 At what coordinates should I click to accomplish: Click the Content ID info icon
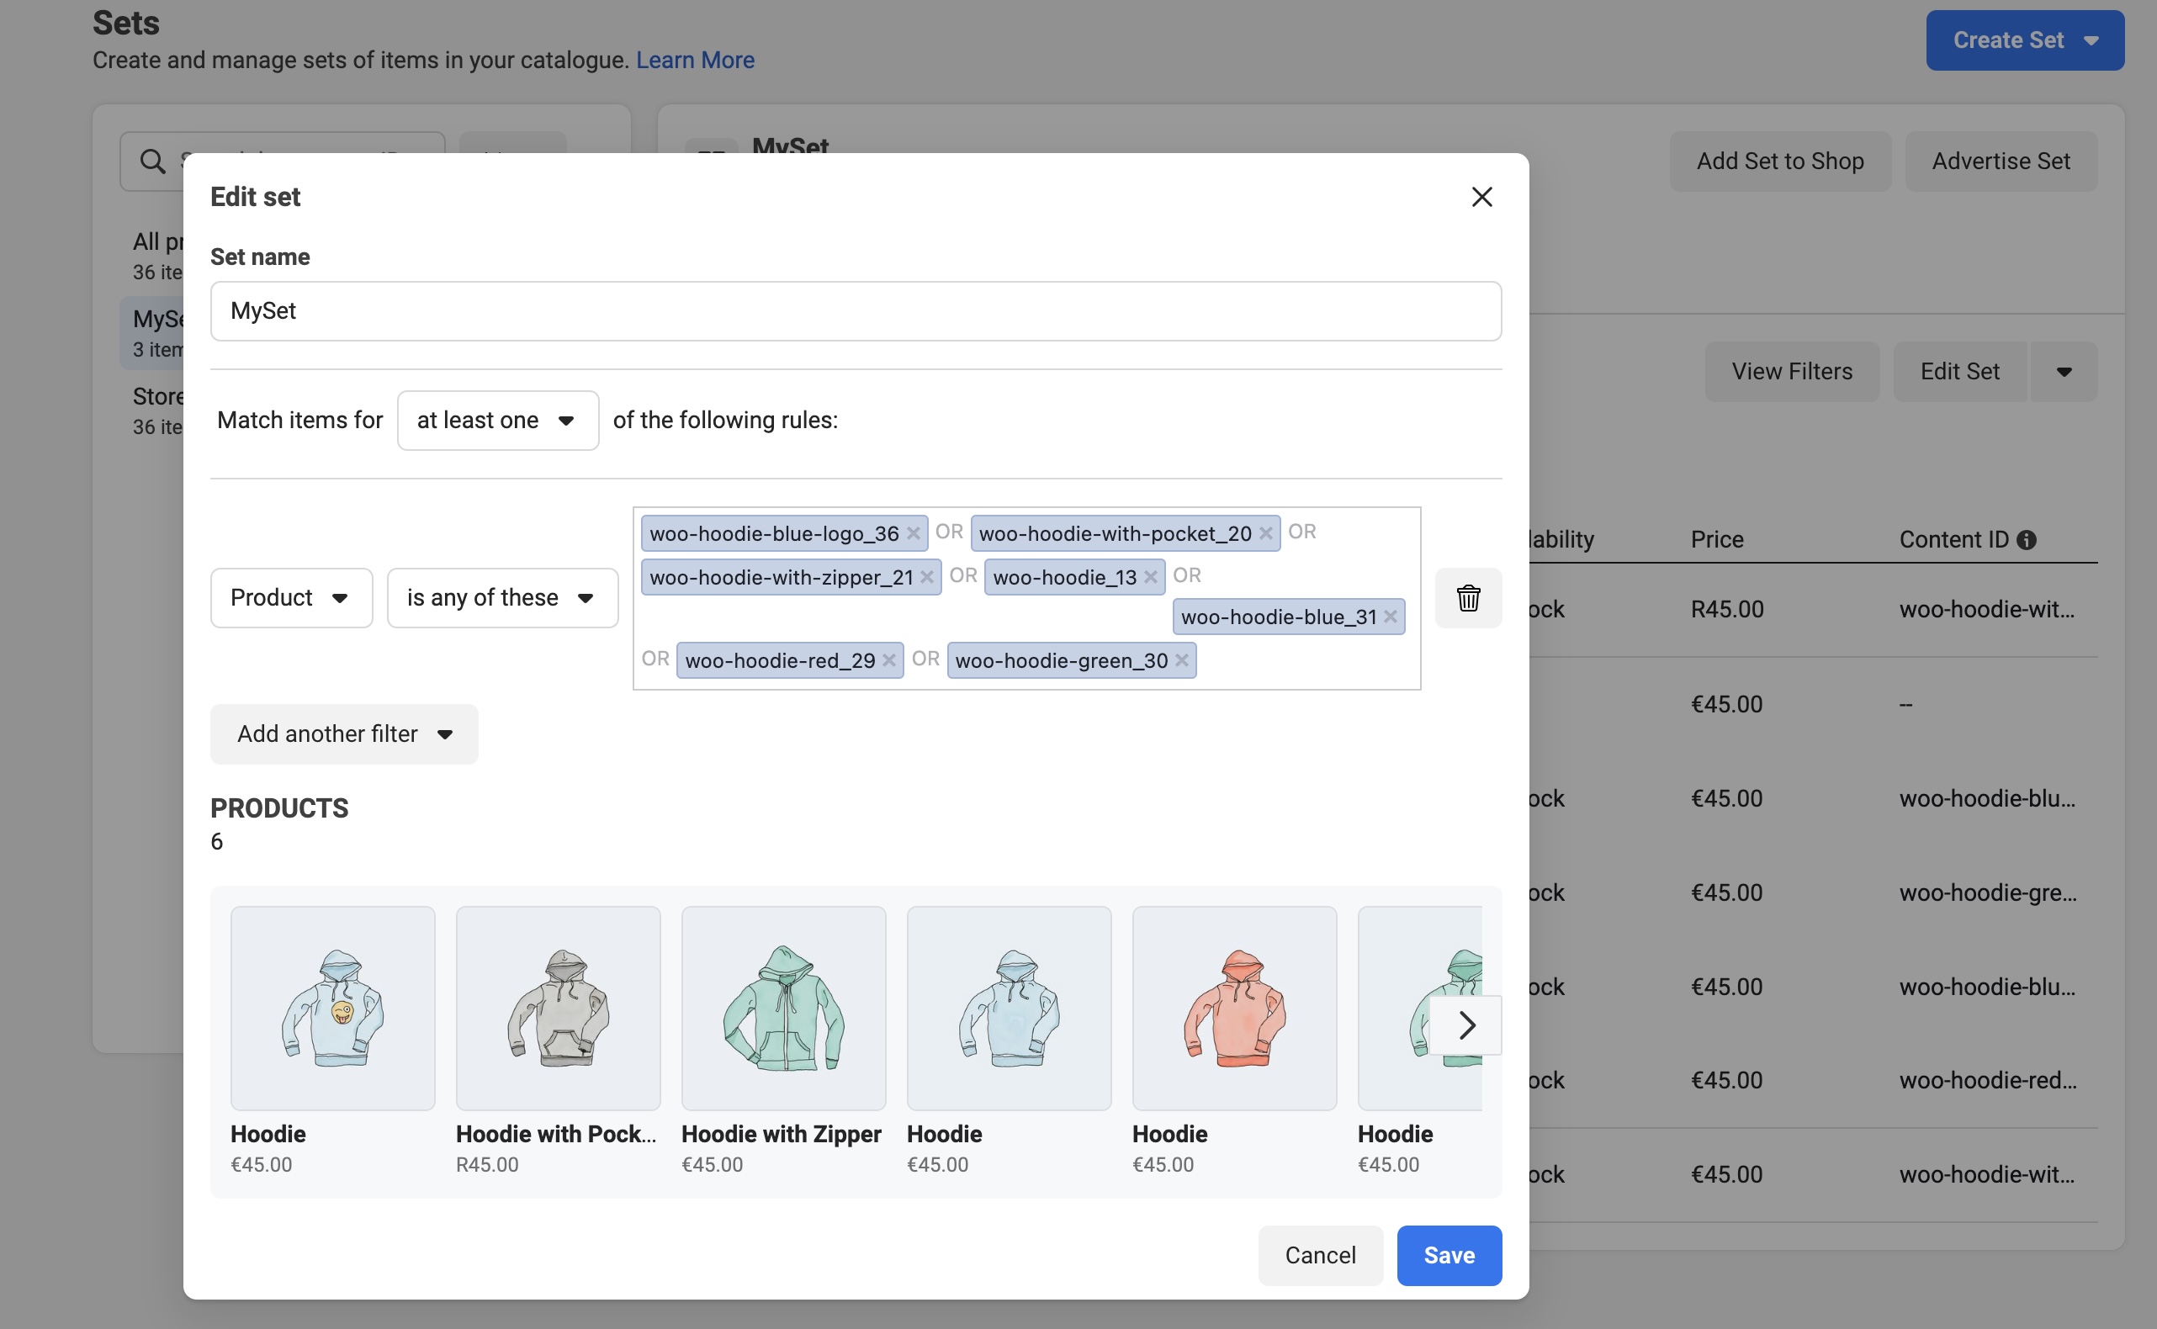click(x=2026, y=540)
